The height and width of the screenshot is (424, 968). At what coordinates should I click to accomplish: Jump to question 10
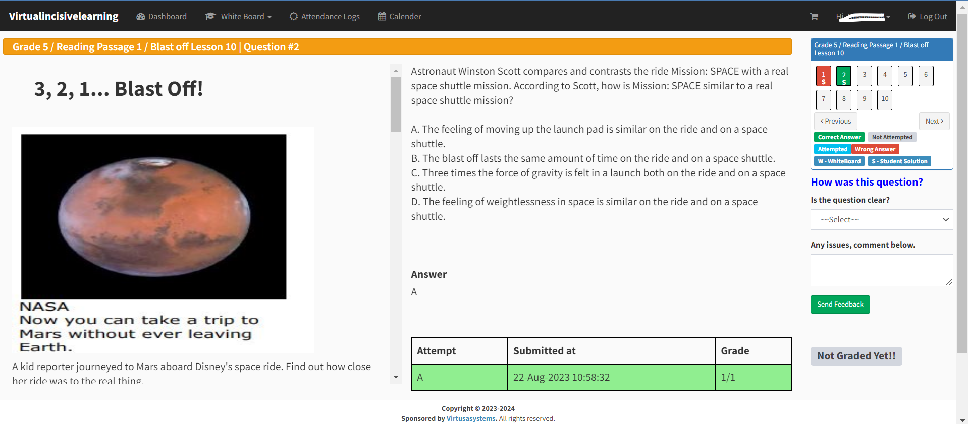pos(885,100)
